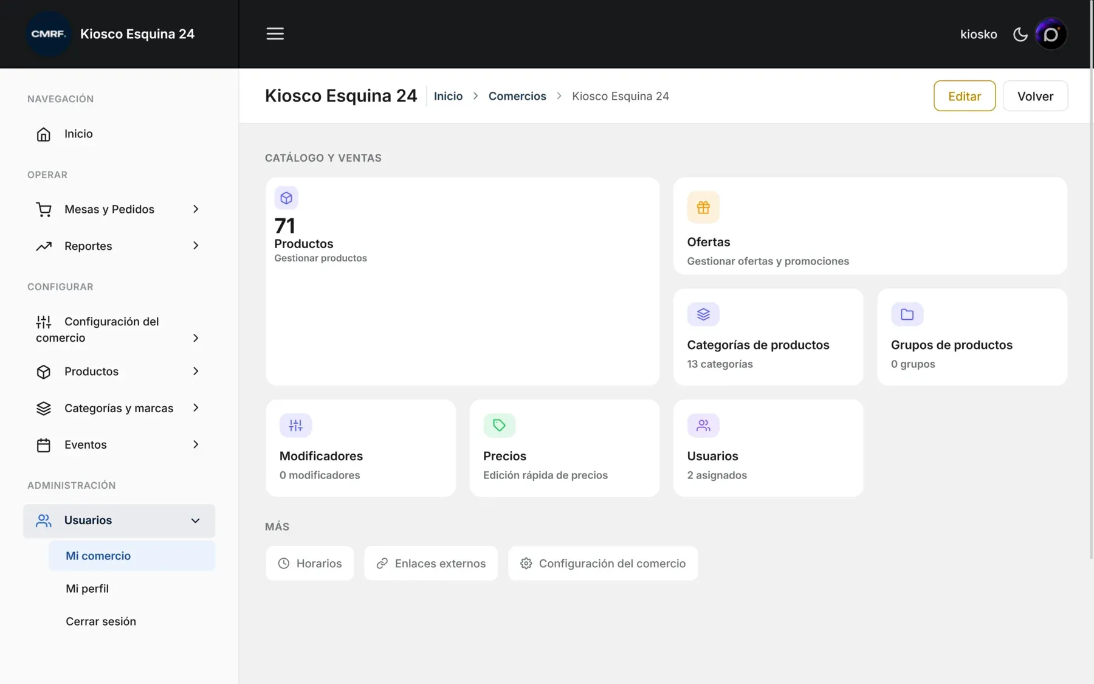
Task: Click the page vertical scrollbar
Action: [1092, 280]
